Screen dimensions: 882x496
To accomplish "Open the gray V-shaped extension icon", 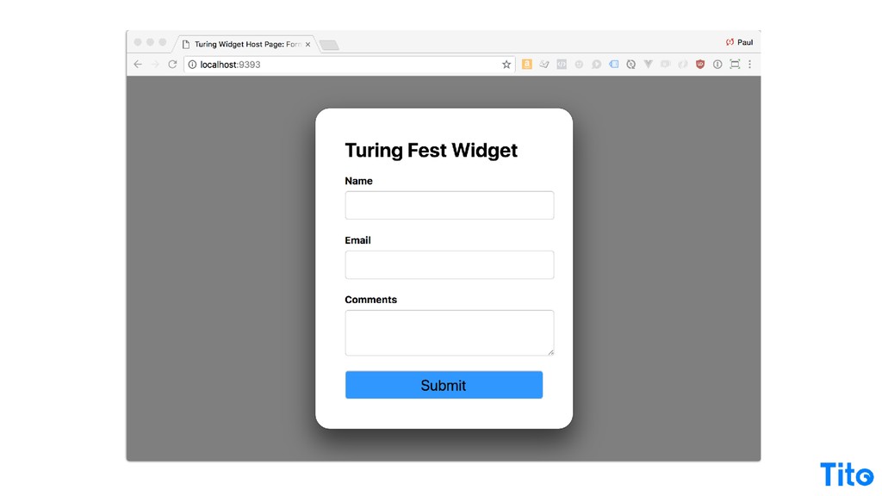I will 648,64.
